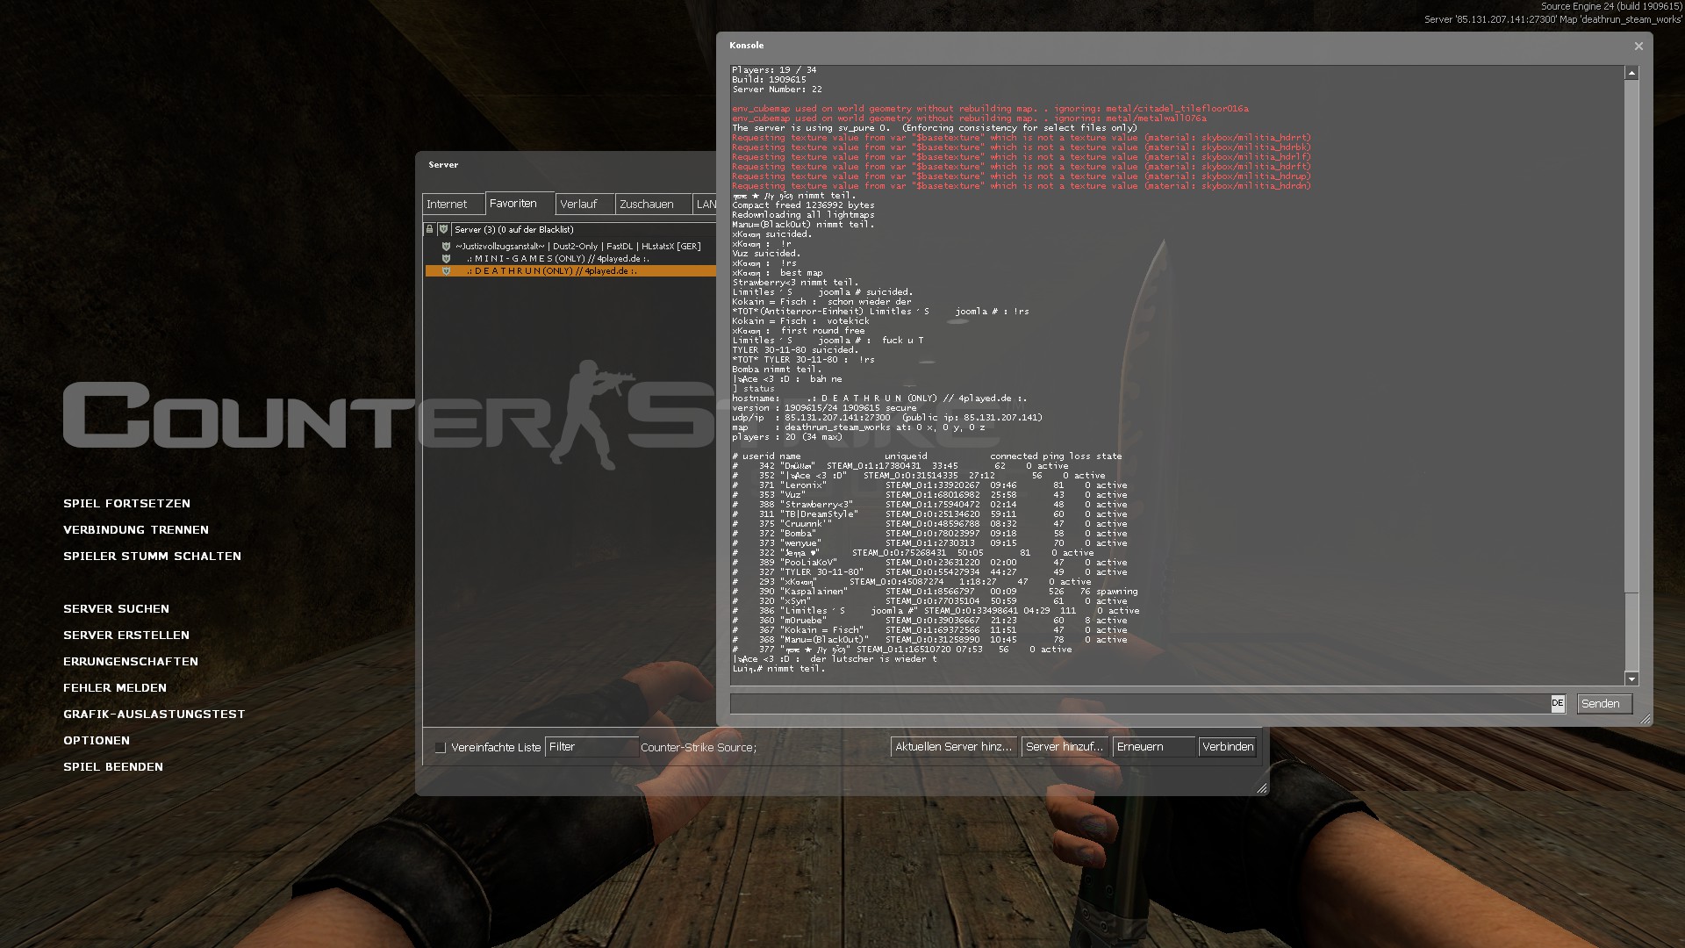Image resolution: width=1685 pixels, height=948 pixels.
Task: Click console line 'Bomba nimmt teil.'
Action: click(777, 370)
